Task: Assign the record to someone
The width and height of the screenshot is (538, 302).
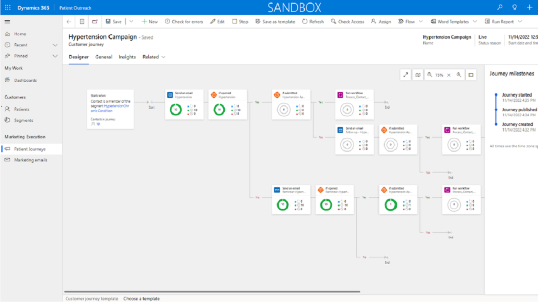Action: tap(381, 21)
